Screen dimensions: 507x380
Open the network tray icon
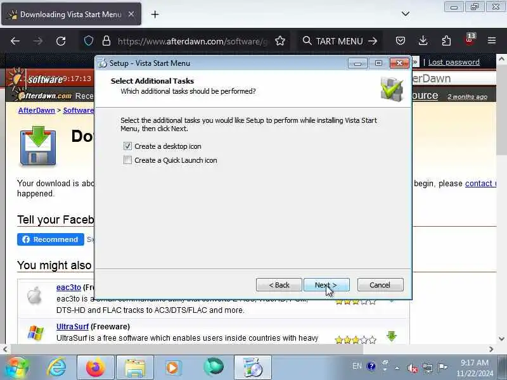[428, 368]
